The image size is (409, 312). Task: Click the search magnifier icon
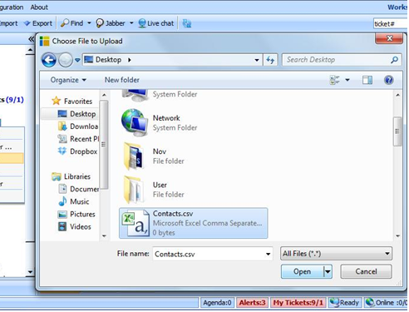click(x=394, y=60)
